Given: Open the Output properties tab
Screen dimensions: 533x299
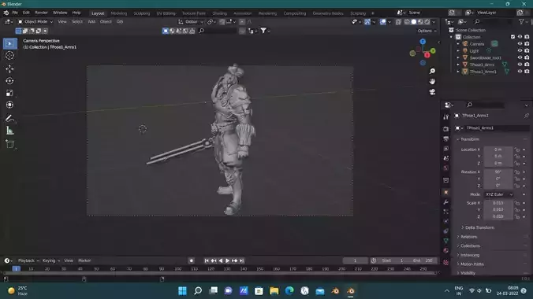Looking at the screenshot, I should tap(446, 138).
